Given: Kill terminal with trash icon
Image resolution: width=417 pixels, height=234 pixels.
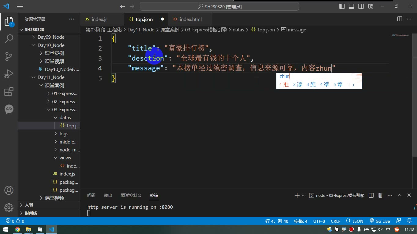Looking at the screenshot, I should point(380,195).
